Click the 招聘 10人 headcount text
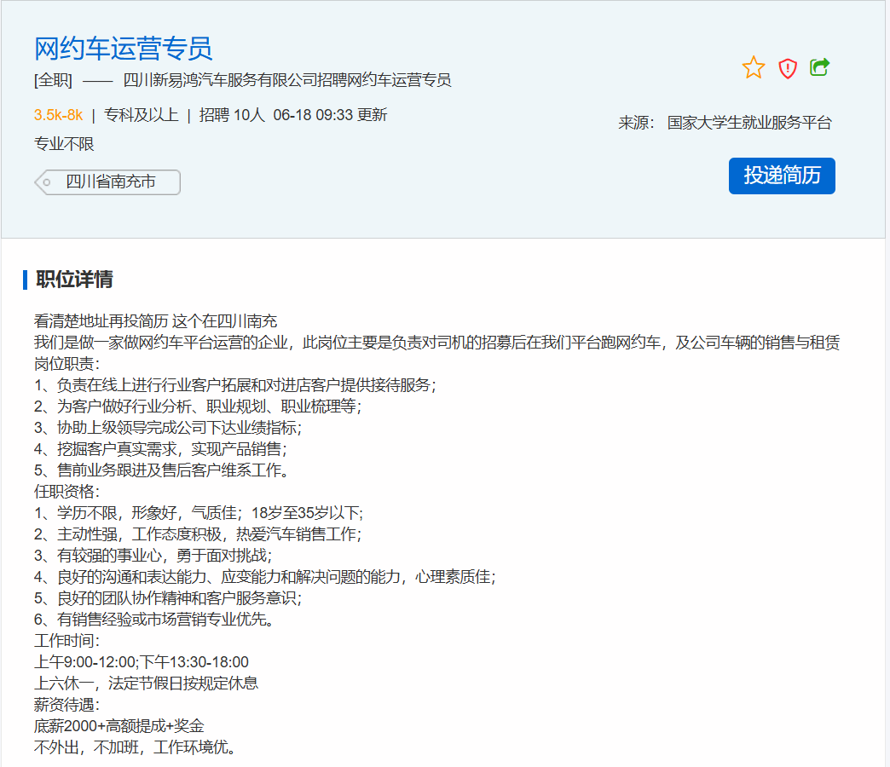Viewport: 890px width, 767px height. click(232, 115)
